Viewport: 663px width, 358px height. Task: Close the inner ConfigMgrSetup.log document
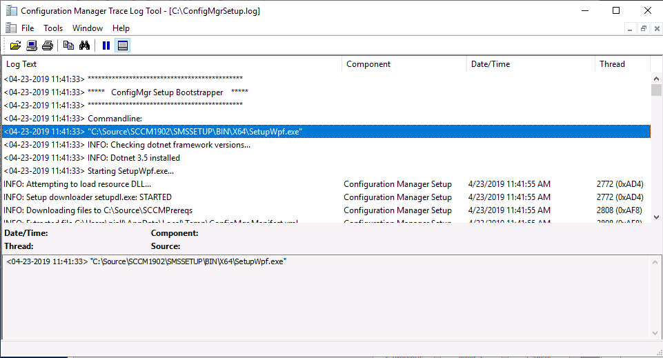click(657, 29)
